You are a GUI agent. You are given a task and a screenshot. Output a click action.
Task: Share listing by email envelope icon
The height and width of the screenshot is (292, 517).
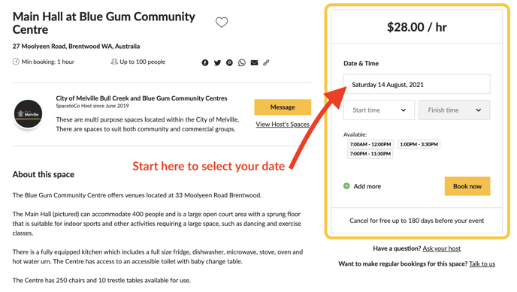point(254,62)
